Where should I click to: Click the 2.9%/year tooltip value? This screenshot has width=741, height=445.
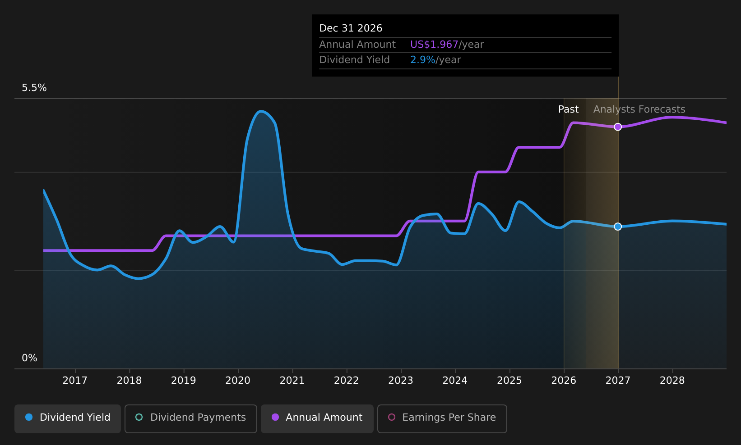[435, 60]
